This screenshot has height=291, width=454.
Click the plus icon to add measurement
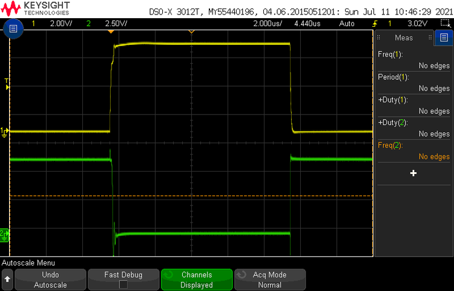[x=413, y=173]
